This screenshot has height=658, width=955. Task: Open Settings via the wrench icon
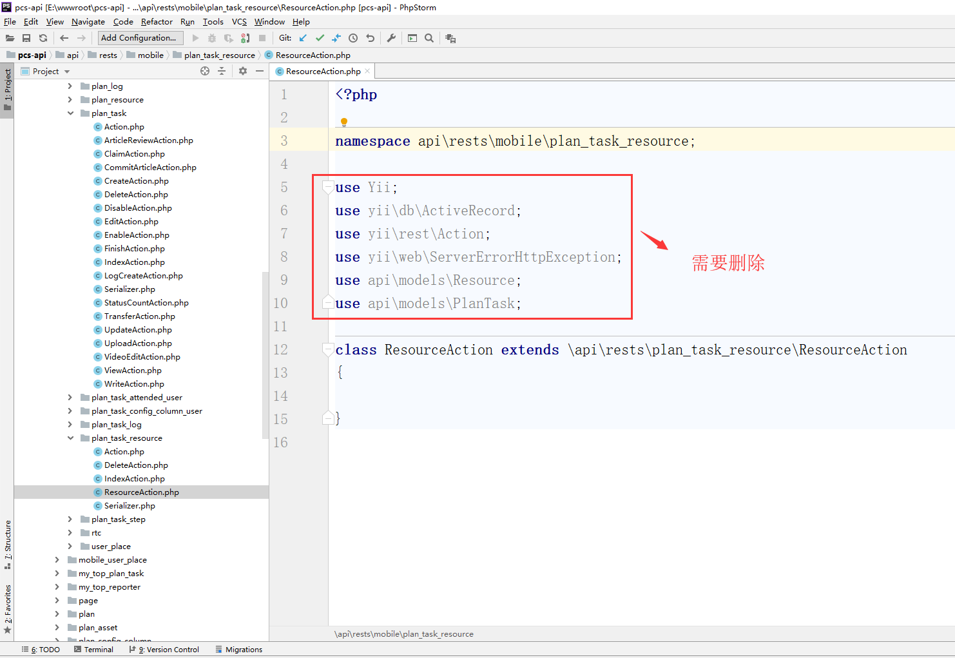pos(391,38)
